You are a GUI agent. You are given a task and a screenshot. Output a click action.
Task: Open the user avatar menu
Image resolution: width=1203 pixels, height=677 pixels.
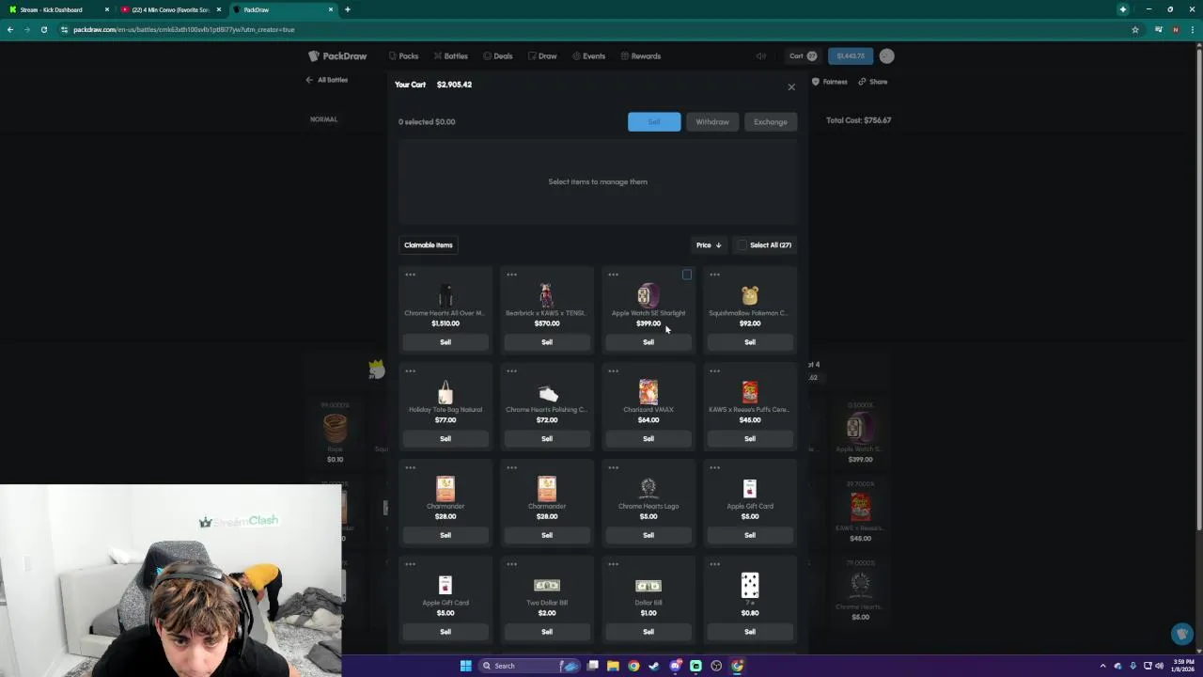(x=886, y=56)
